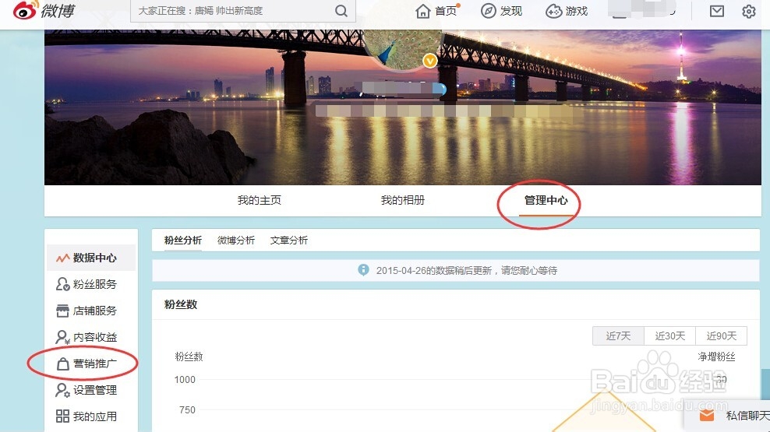This screenshot has height=432, width=770.
Task: Click the home house icon
Action: (423, 11)
